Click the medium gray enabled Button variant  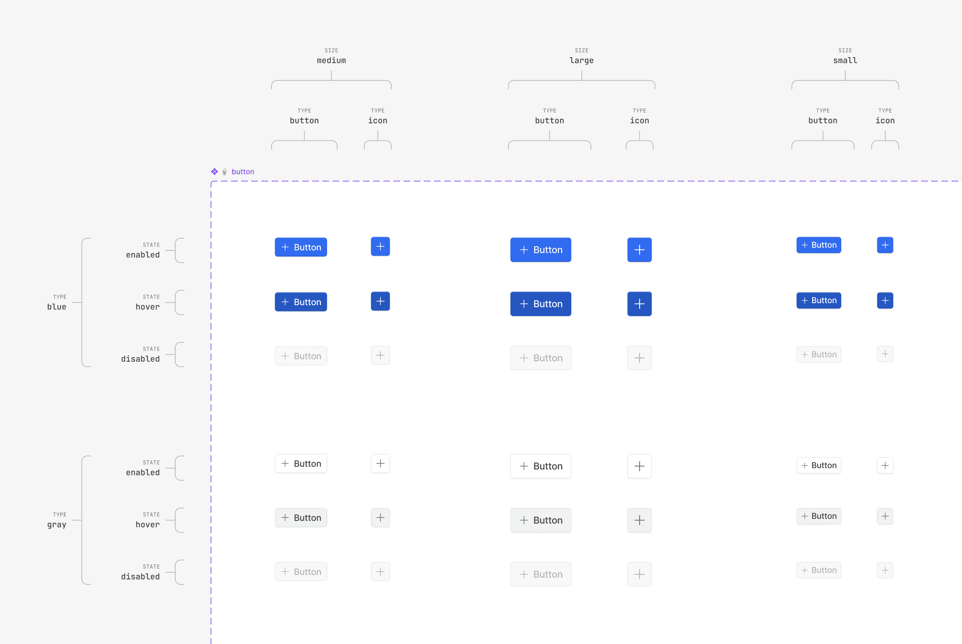(301, 463)
